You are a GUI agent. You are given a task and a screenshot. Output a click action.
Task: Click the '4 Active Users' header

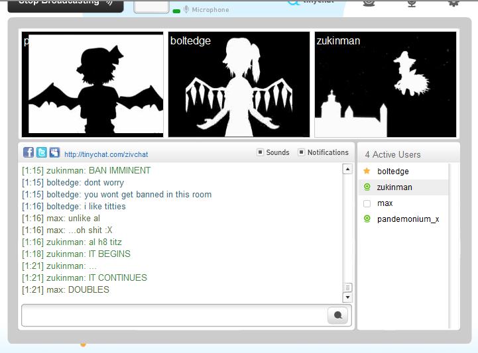coord(392,154)
